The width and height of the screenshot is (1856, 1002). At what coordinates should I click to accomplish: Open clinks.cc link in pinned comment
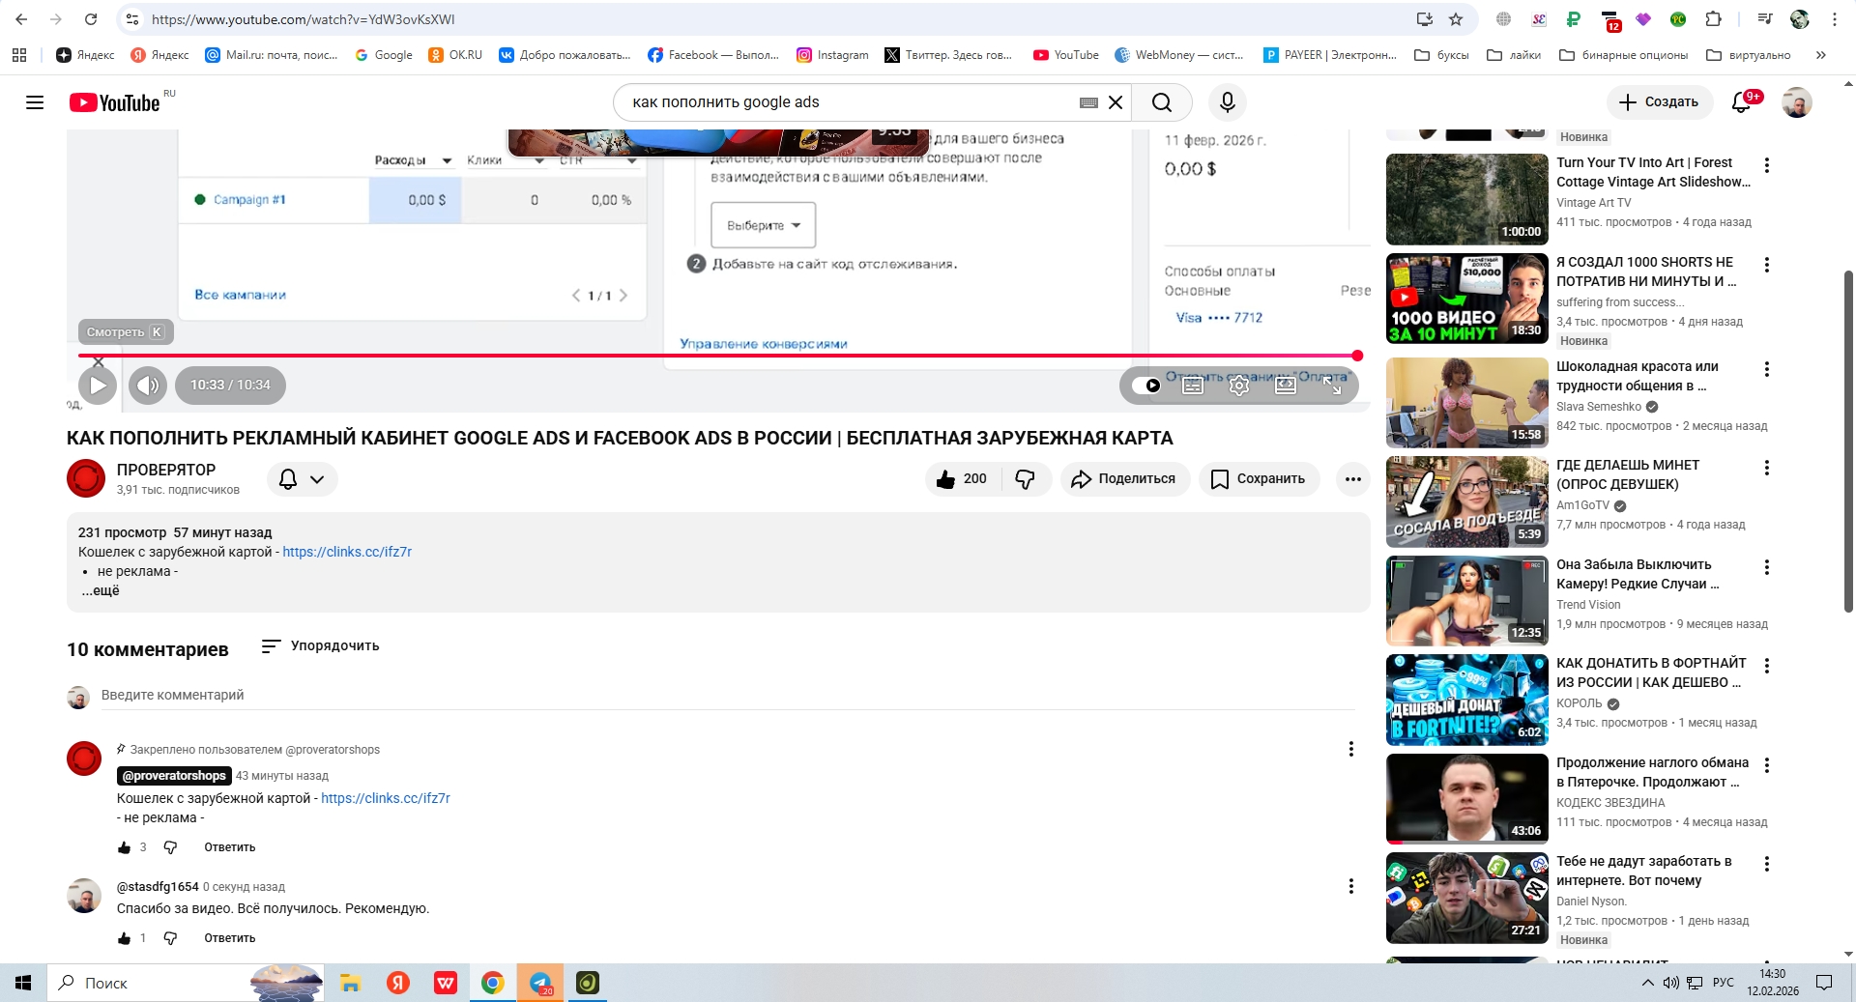[386, 798]
